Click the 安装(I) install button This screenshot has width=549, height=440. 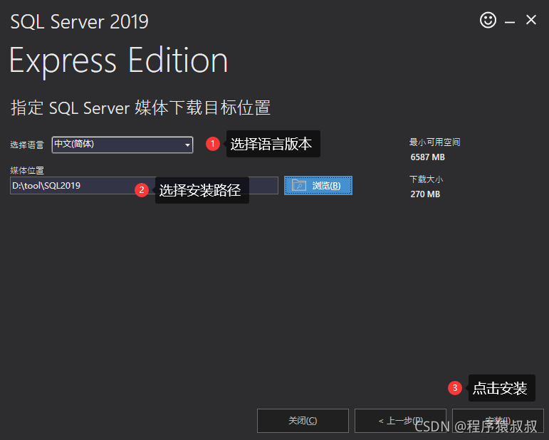[498, 420]
